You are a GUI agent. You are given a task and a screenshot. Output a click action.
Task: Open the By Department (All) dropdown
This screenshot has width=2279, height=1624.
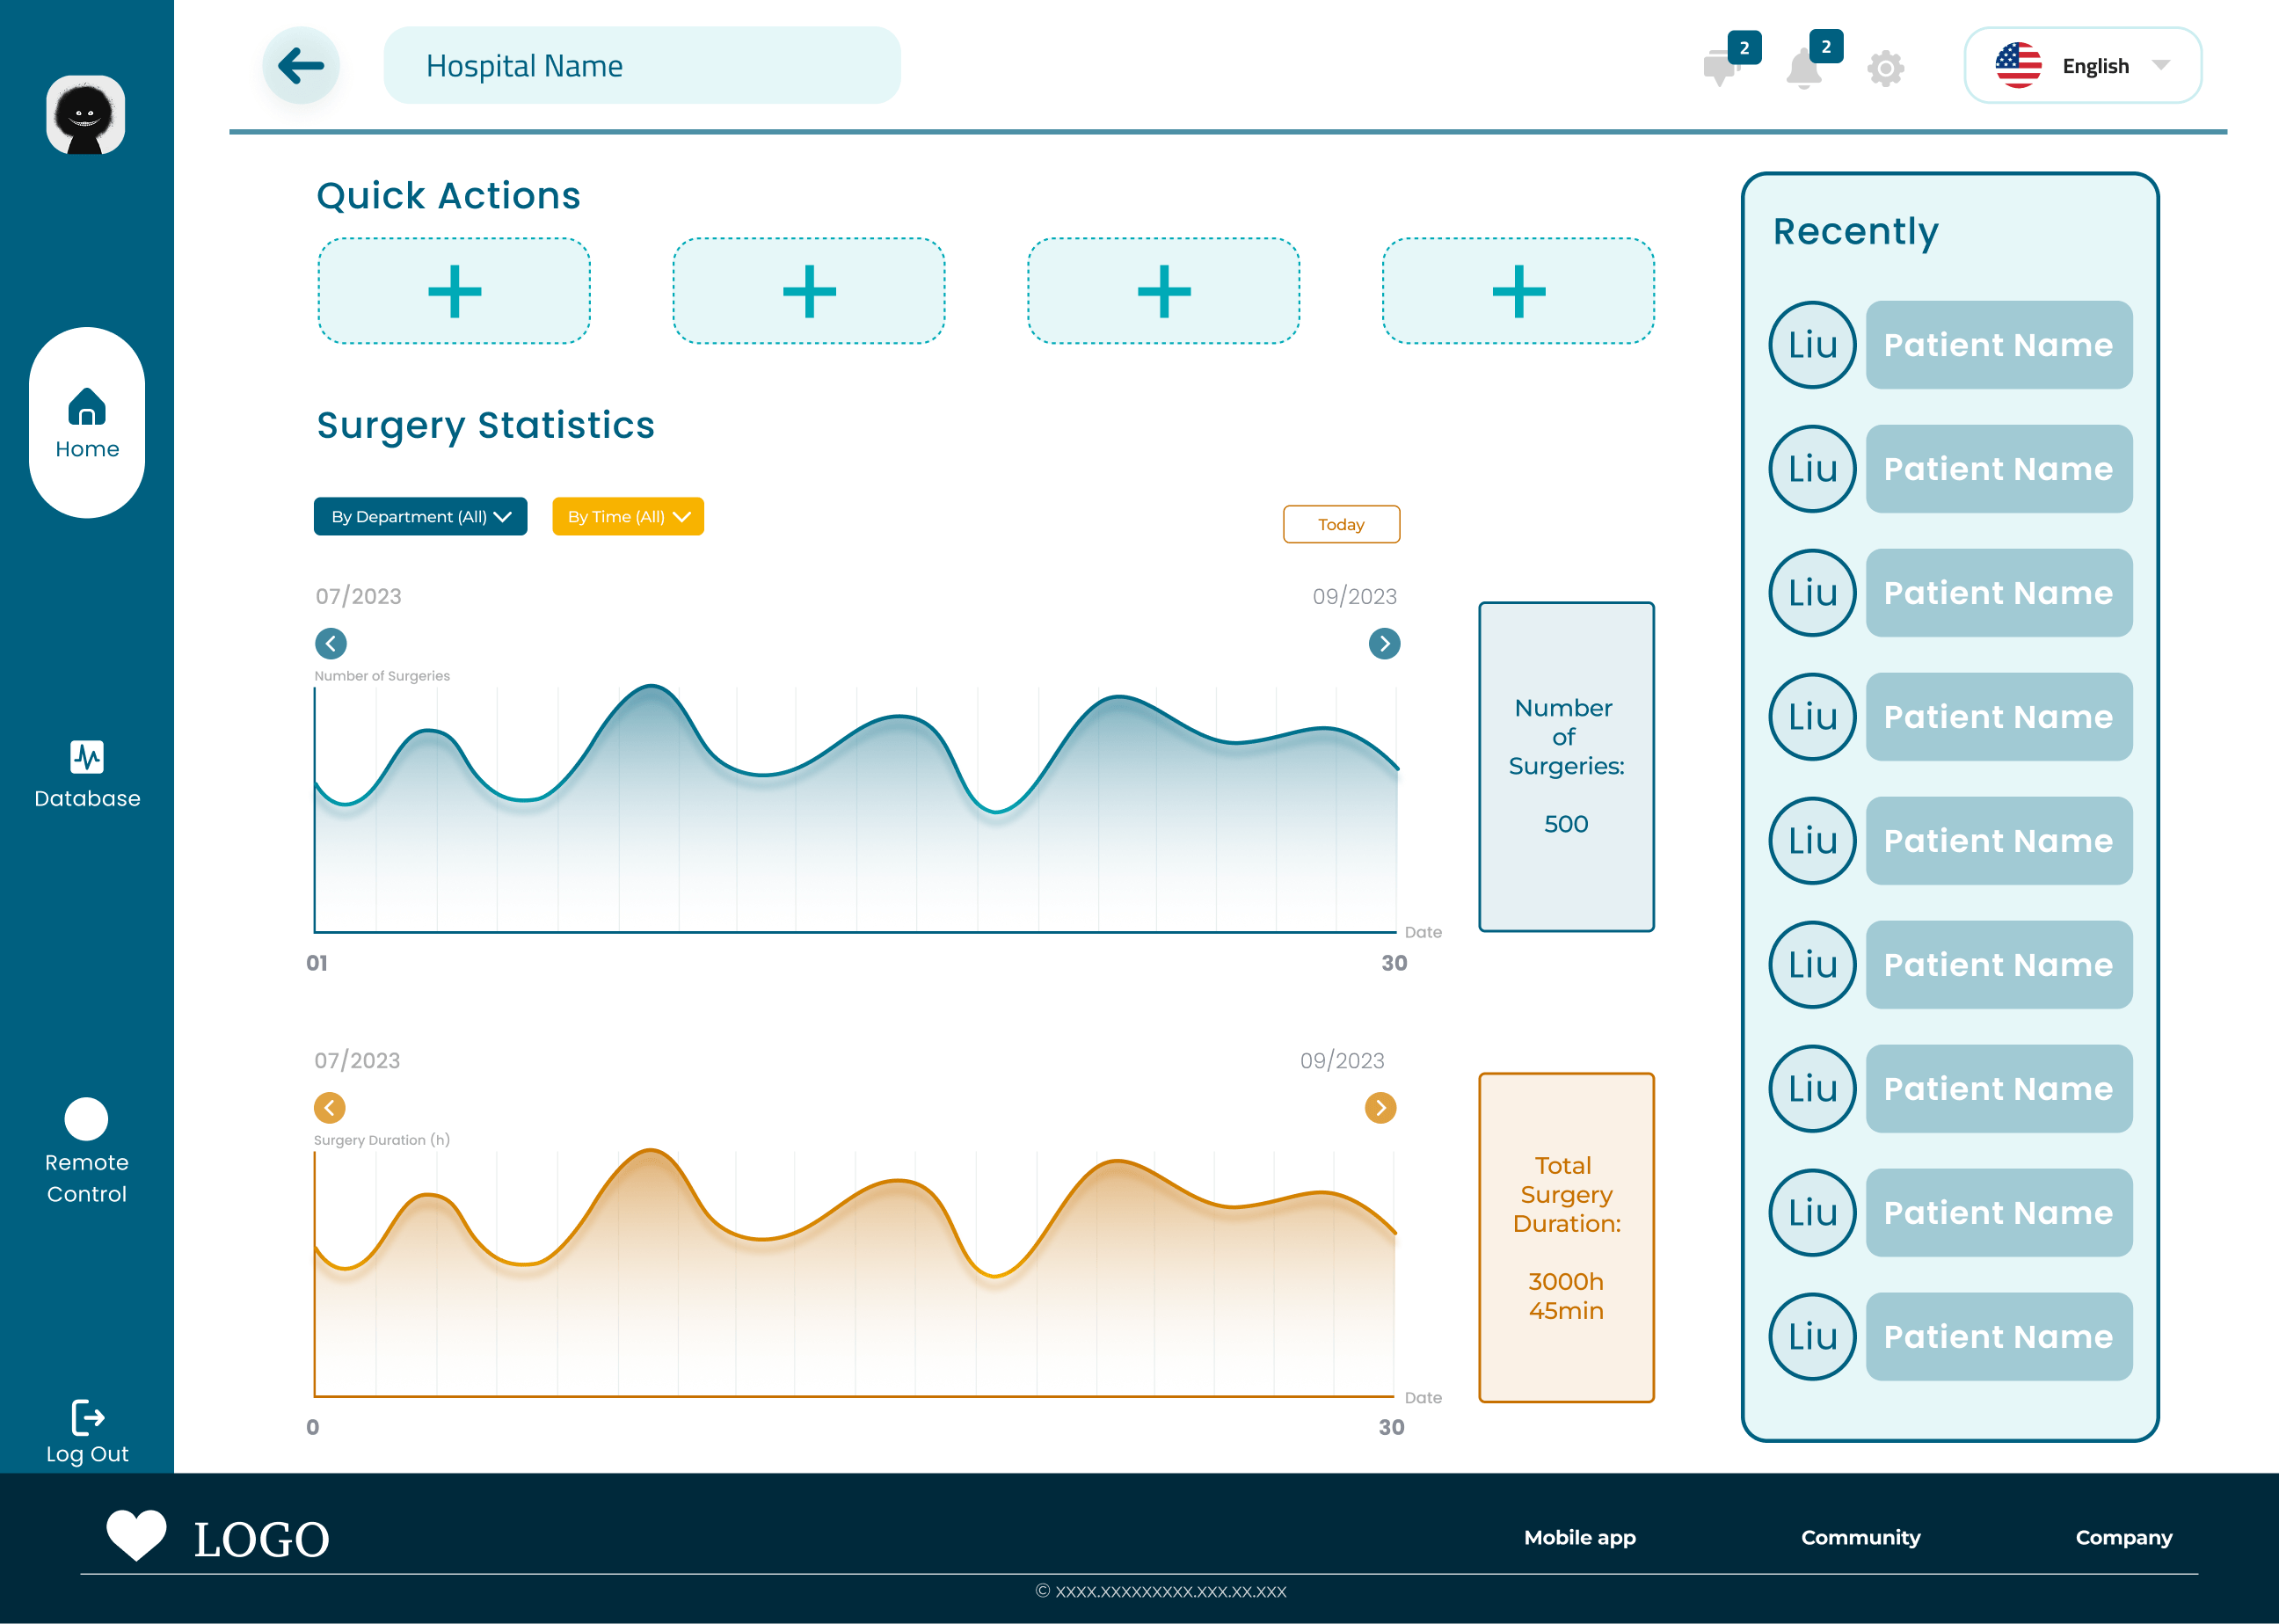(420, 516)
